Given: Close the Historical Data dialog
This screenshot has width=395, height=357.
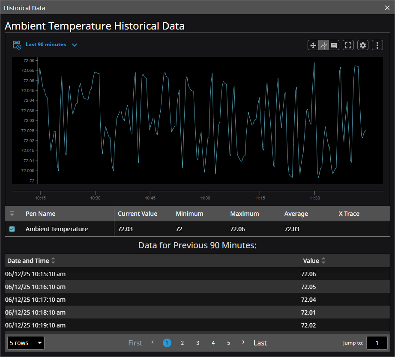Looking at the screenshot, I should click(x=387, y=8).
